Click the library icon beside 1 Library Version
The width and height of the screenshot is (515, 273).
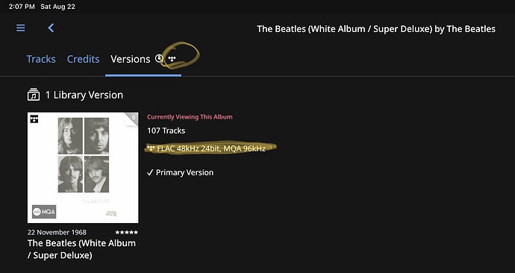point(34,95)
